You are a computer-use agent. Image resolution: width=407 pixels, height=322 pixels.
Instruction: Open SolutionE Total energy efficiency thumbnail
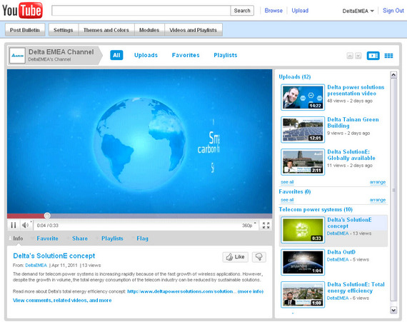pos(303,294)
